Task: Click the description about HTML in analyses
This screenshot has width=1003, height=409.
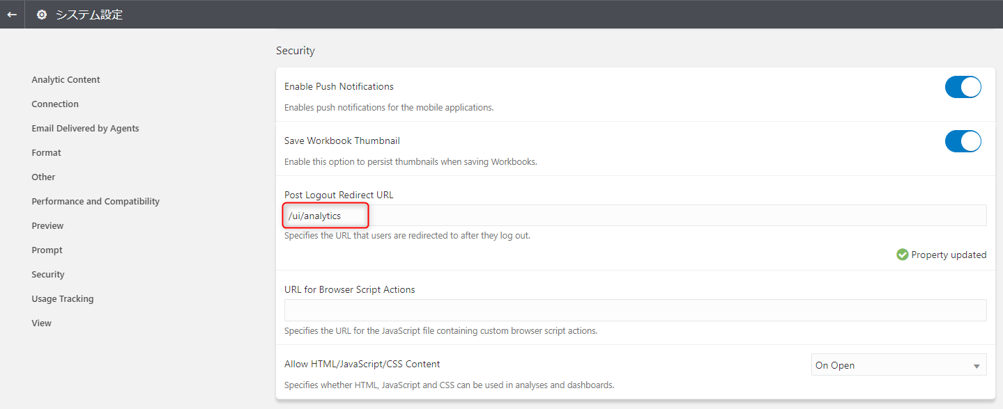Action: coord(449,385)
